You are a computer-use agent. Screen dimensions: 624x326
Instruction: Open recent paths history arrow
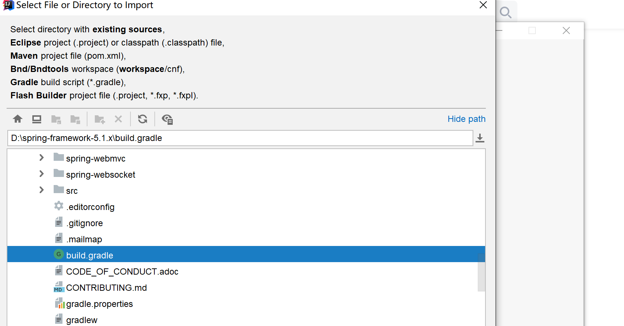coord(480,138)
